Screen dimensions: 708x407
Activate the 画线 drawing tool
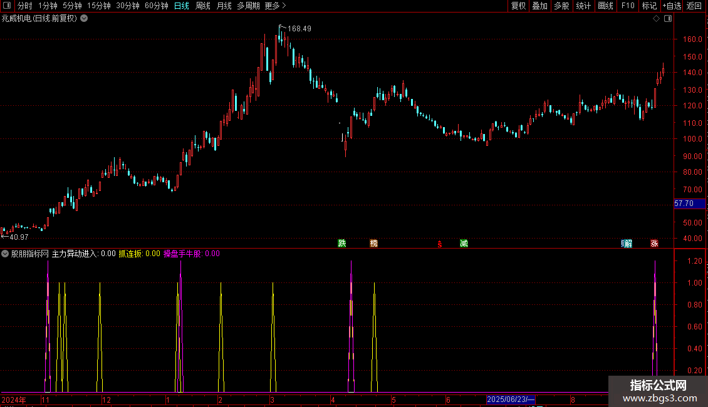tap(605, 6)
